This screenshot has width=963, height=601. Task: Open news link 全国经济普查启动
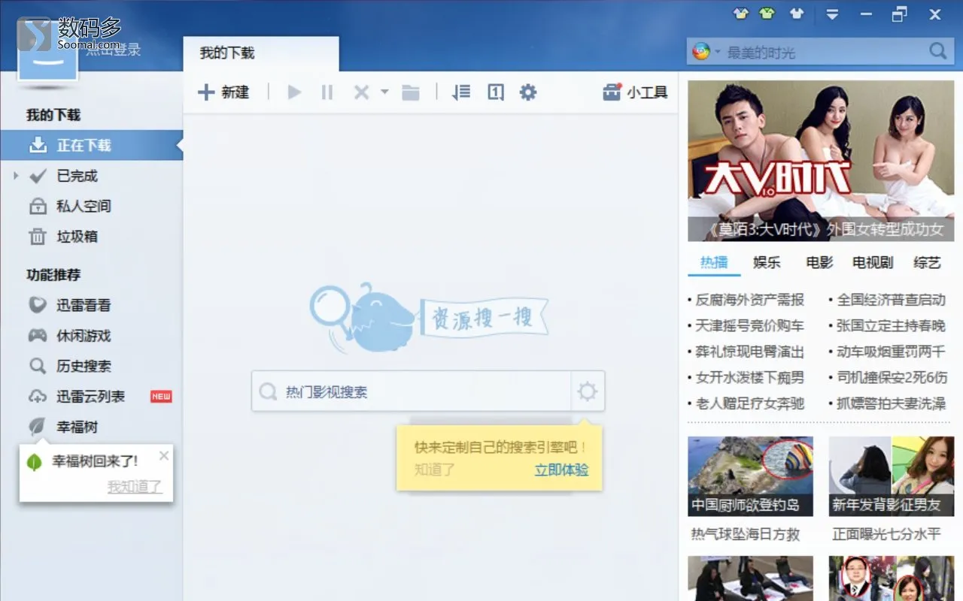click(x=891, y=300)
